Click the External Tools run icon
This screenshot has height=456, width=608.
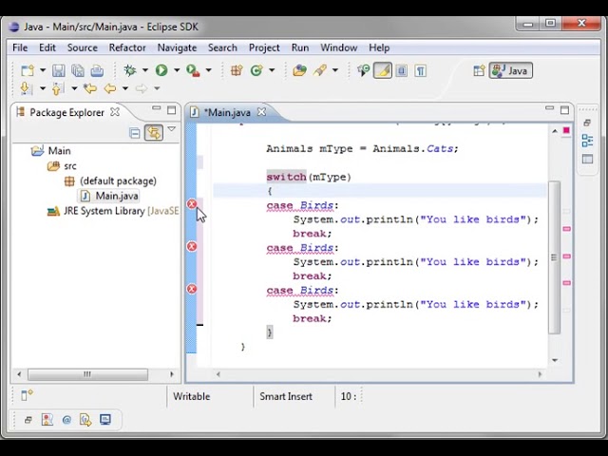click(193, 70)
